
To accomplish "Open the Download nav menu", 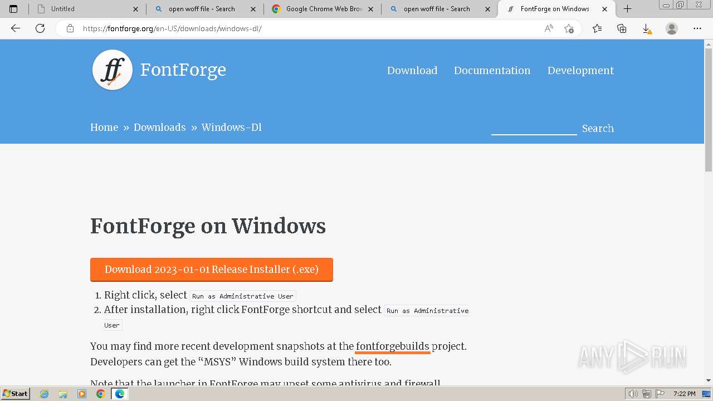I will click(412, 70).
